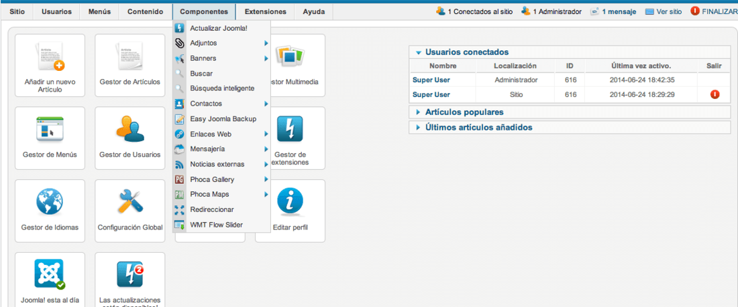738x307 pixels.
Task: Expand the Contactos submenu arrow
Action: click(266, 104)
